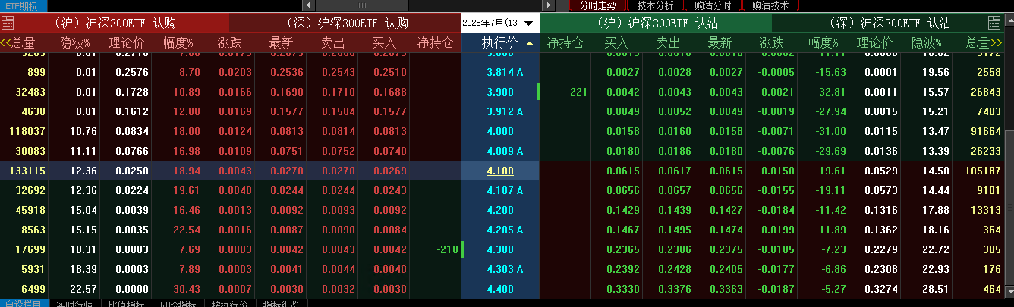Click call change percent 22.54
The image size is (1014, 307).
pos(186,230)
